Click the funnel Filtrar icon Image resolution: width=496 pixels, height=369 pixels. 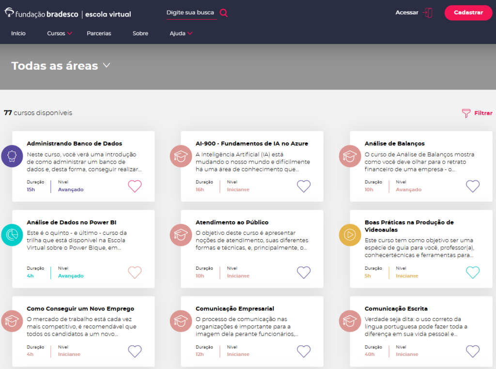466,113
